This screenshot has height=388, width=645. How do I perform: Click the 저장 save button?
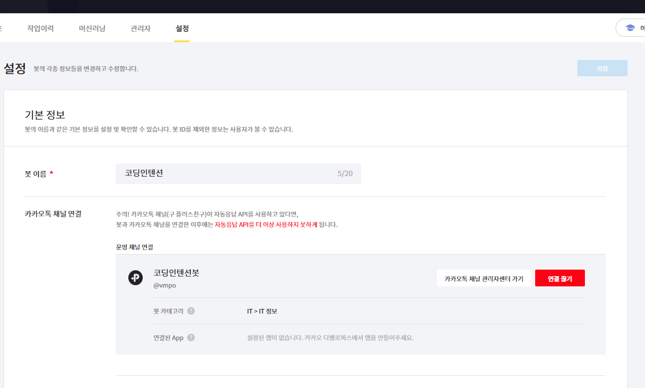click(602, 68)
